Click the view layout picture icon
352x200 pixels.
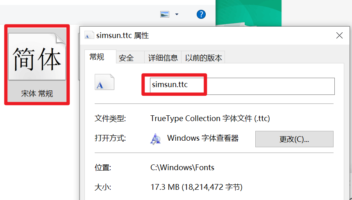click(165, 14)
